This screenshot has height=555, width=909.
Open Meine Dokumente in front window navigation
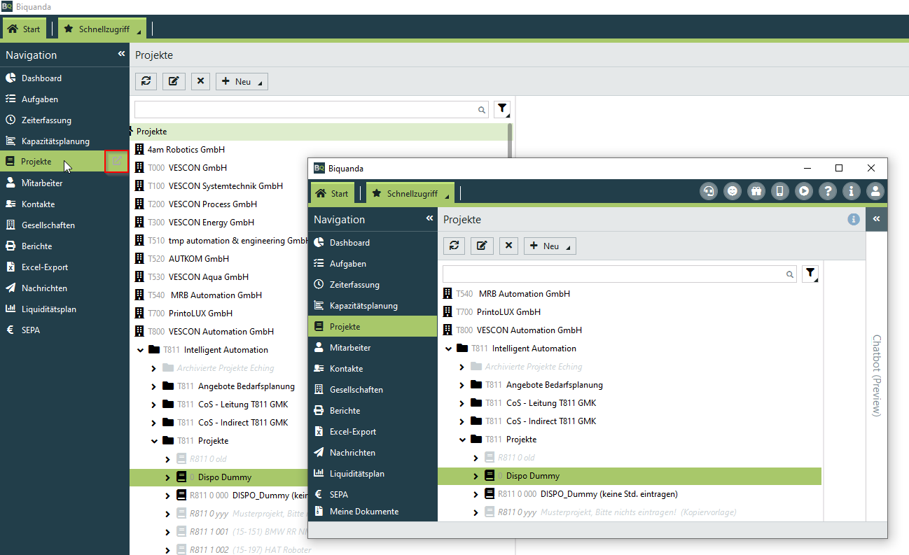click(x=373, y=512)
